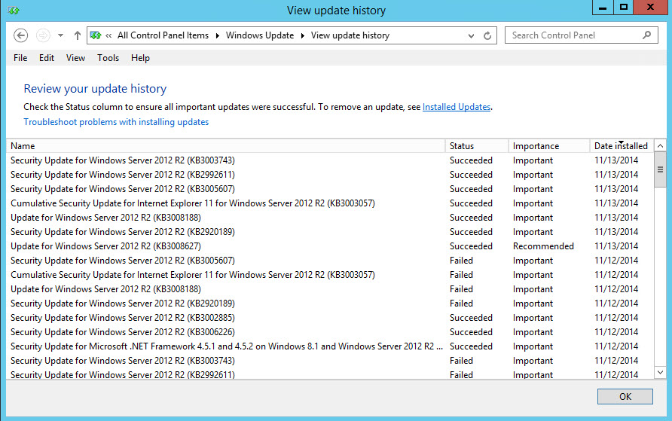Viewport: 672px width, 421px height.
Task: Sort by Date installed column header
Action: pyautogui.click(x=622, y=145)
